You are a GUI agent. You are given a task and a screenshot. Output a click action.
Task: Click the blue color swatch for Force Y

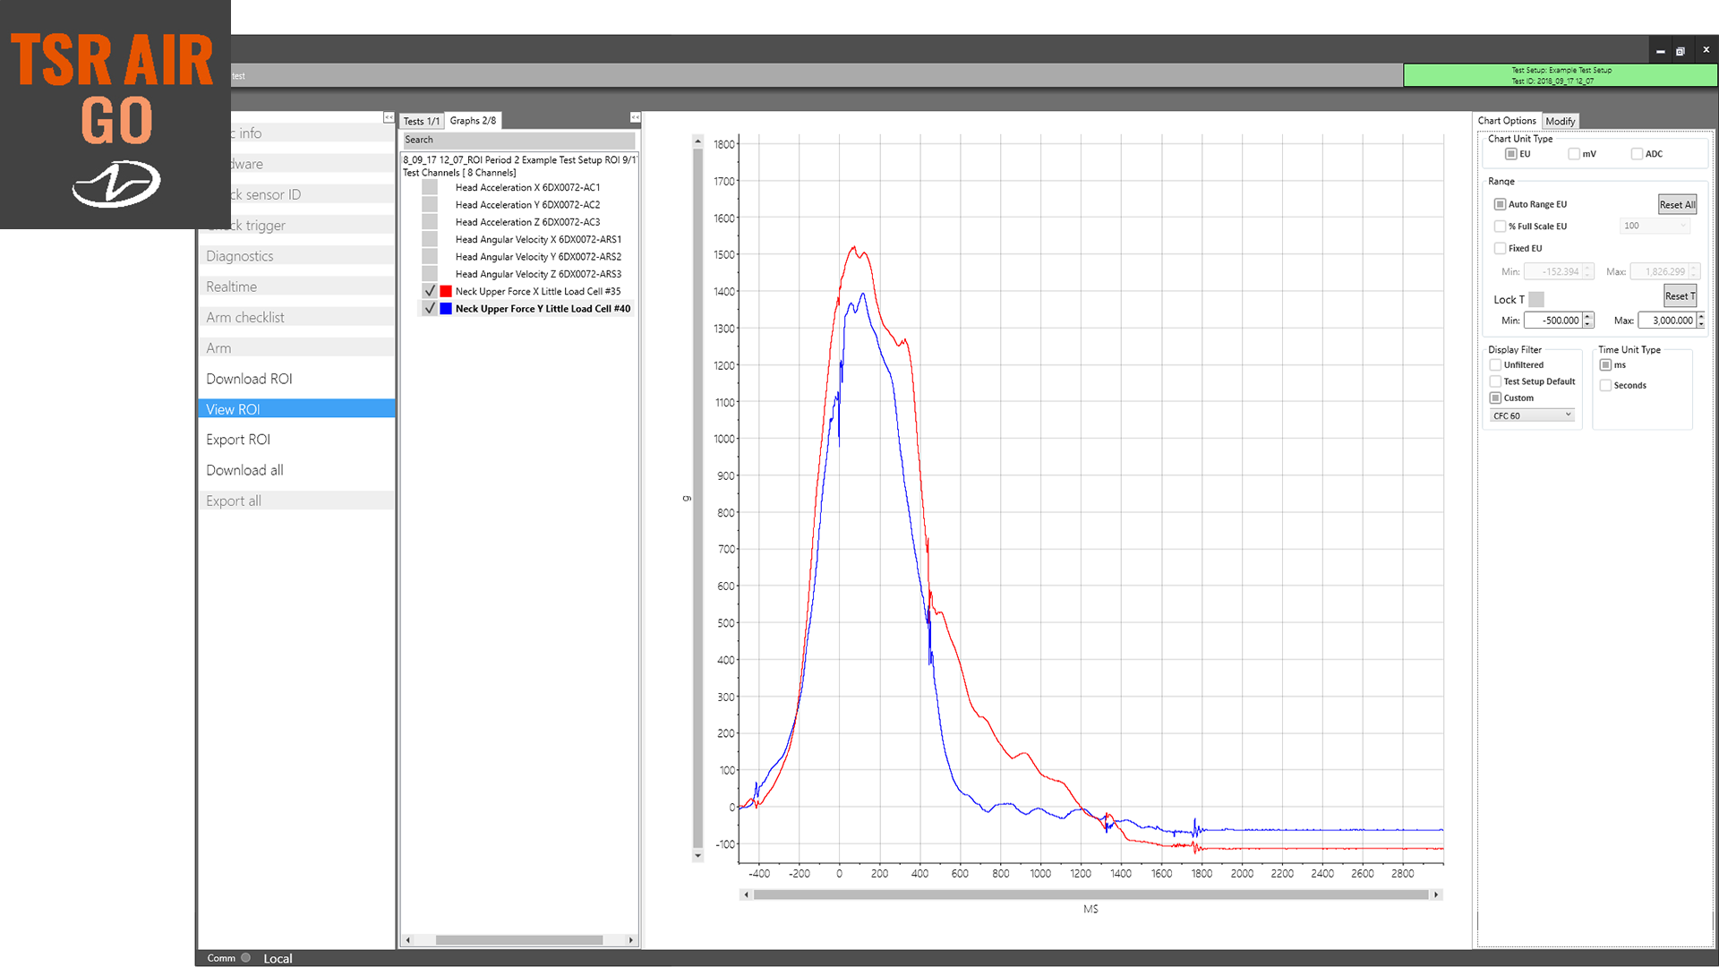tap(446, 309)
